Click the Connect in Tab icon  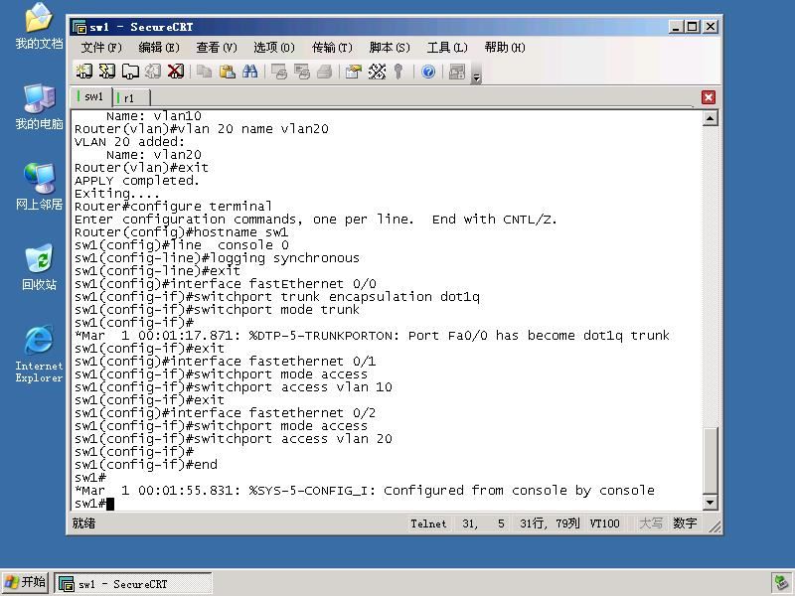pyautogui.click(x=130, y=72)
